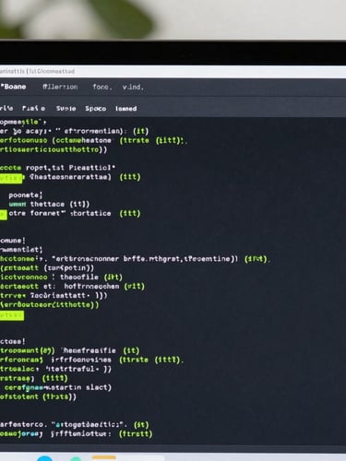Screen dimensions: 346x461
Task: Click the word "frfftaniottue:" in the last line
Action: 81,434
